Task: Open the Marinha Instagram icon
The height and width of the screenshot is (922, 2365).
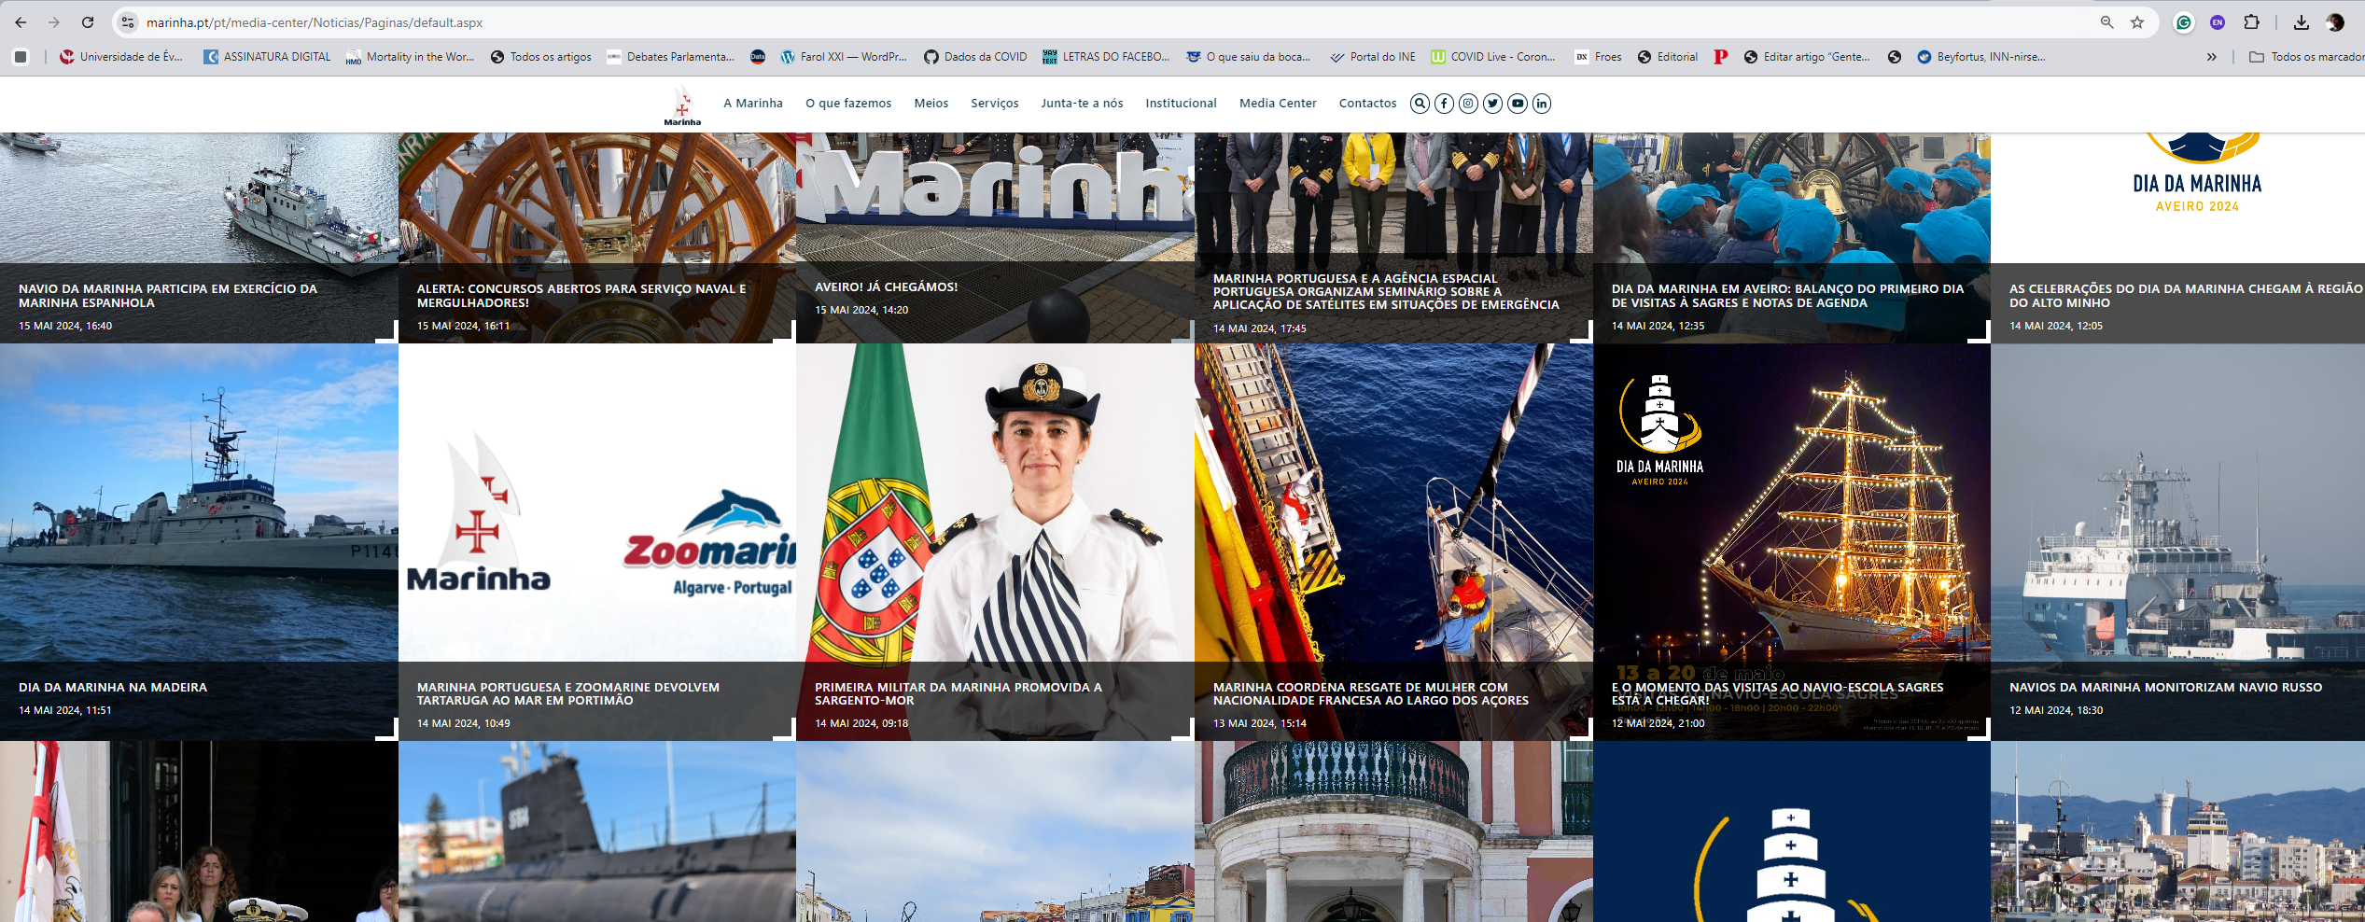Action: coord(1468,104)
